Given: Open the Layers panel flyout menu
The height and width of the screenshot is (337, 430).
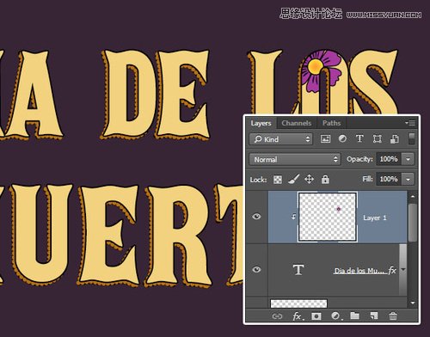Looking at the screenshot, I should 410,123.
